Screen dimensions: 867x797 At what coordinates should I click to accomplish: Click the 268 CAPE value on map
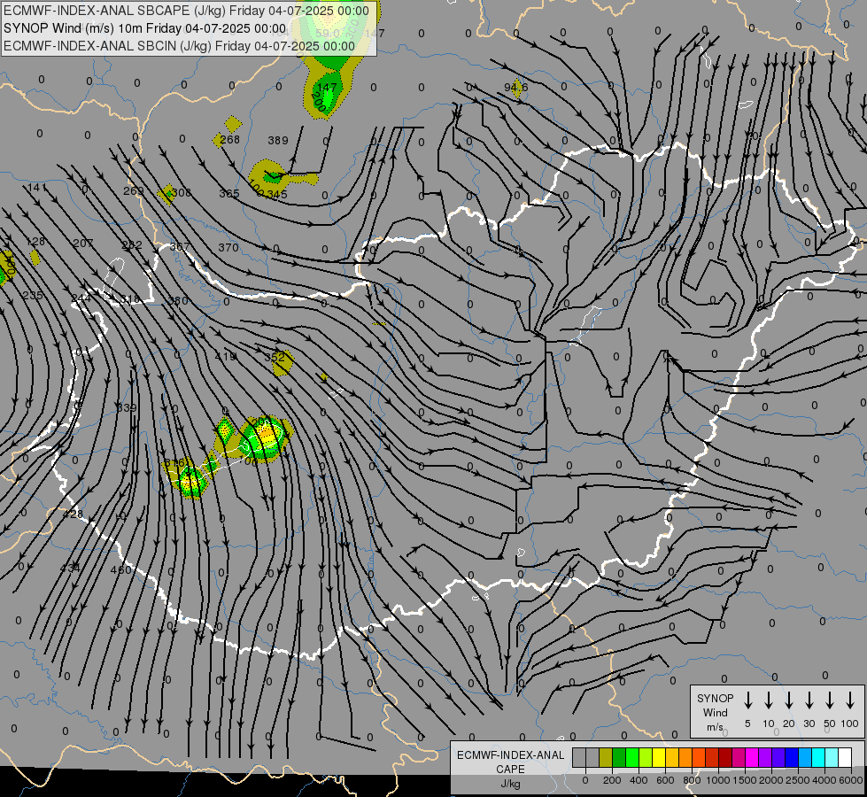pos(229,139)
